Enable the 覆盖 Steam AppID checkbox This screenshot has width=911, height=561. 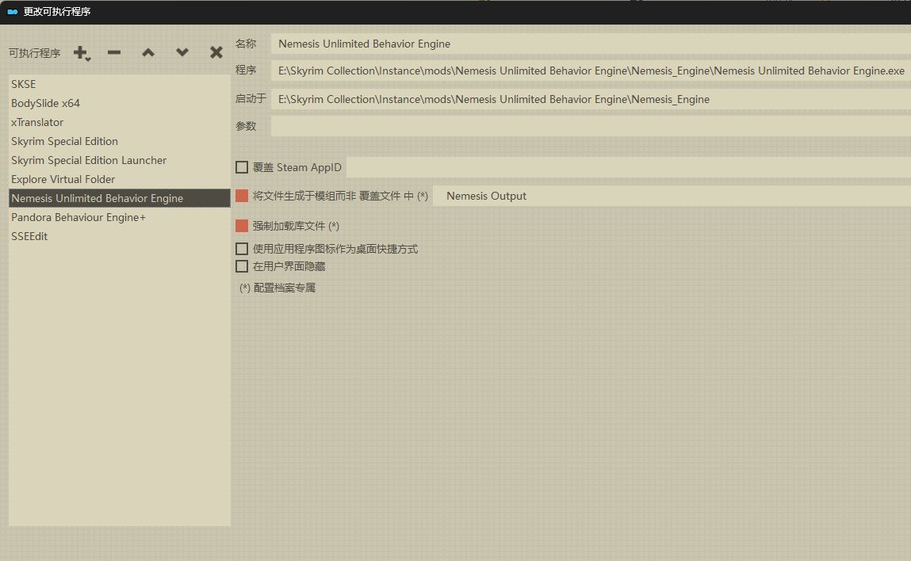tap(242, 167)
